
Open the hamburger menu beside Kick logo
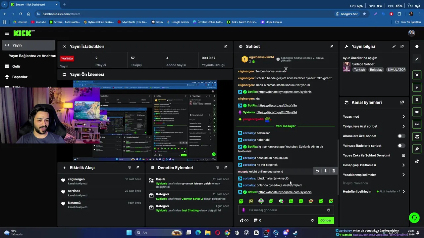[7, 33]
